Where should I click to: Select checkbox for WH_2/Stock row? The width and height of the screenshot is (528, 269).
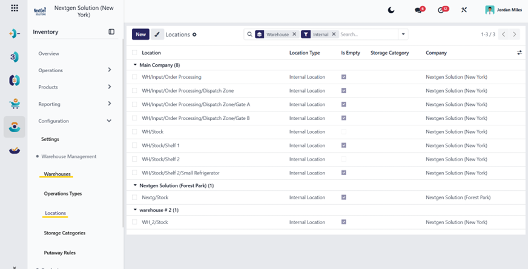pos(134,222)
